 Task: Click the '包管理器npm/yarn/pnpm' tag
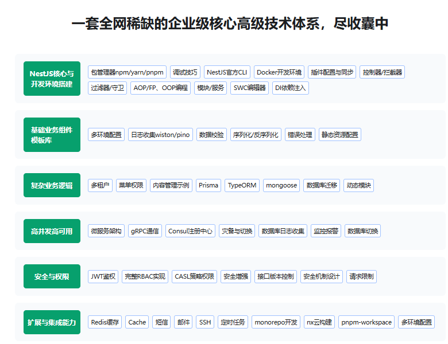(127, 72)
